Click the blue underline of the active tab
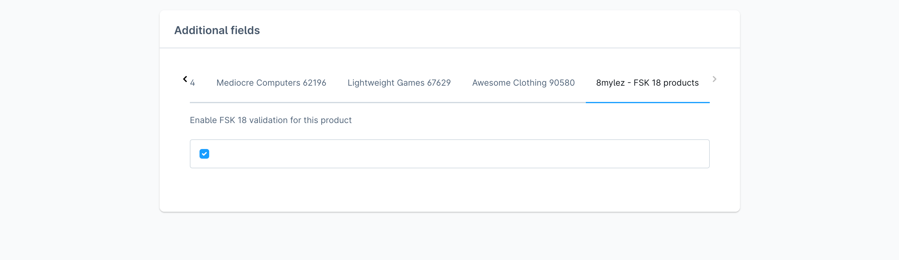The width and height of the screenshot is (899, 260). [647, 102]
